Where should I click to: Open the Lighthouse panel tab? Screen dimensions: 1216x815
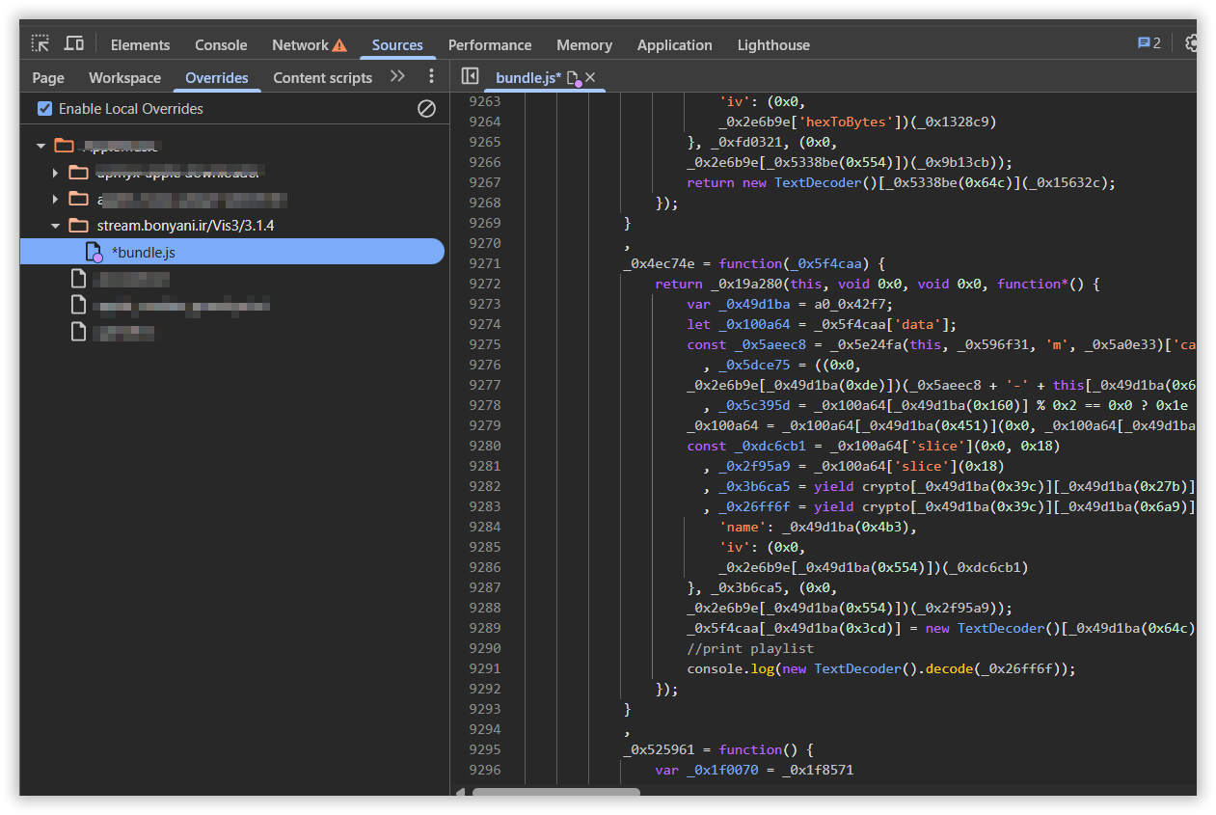tap(773, 45)
